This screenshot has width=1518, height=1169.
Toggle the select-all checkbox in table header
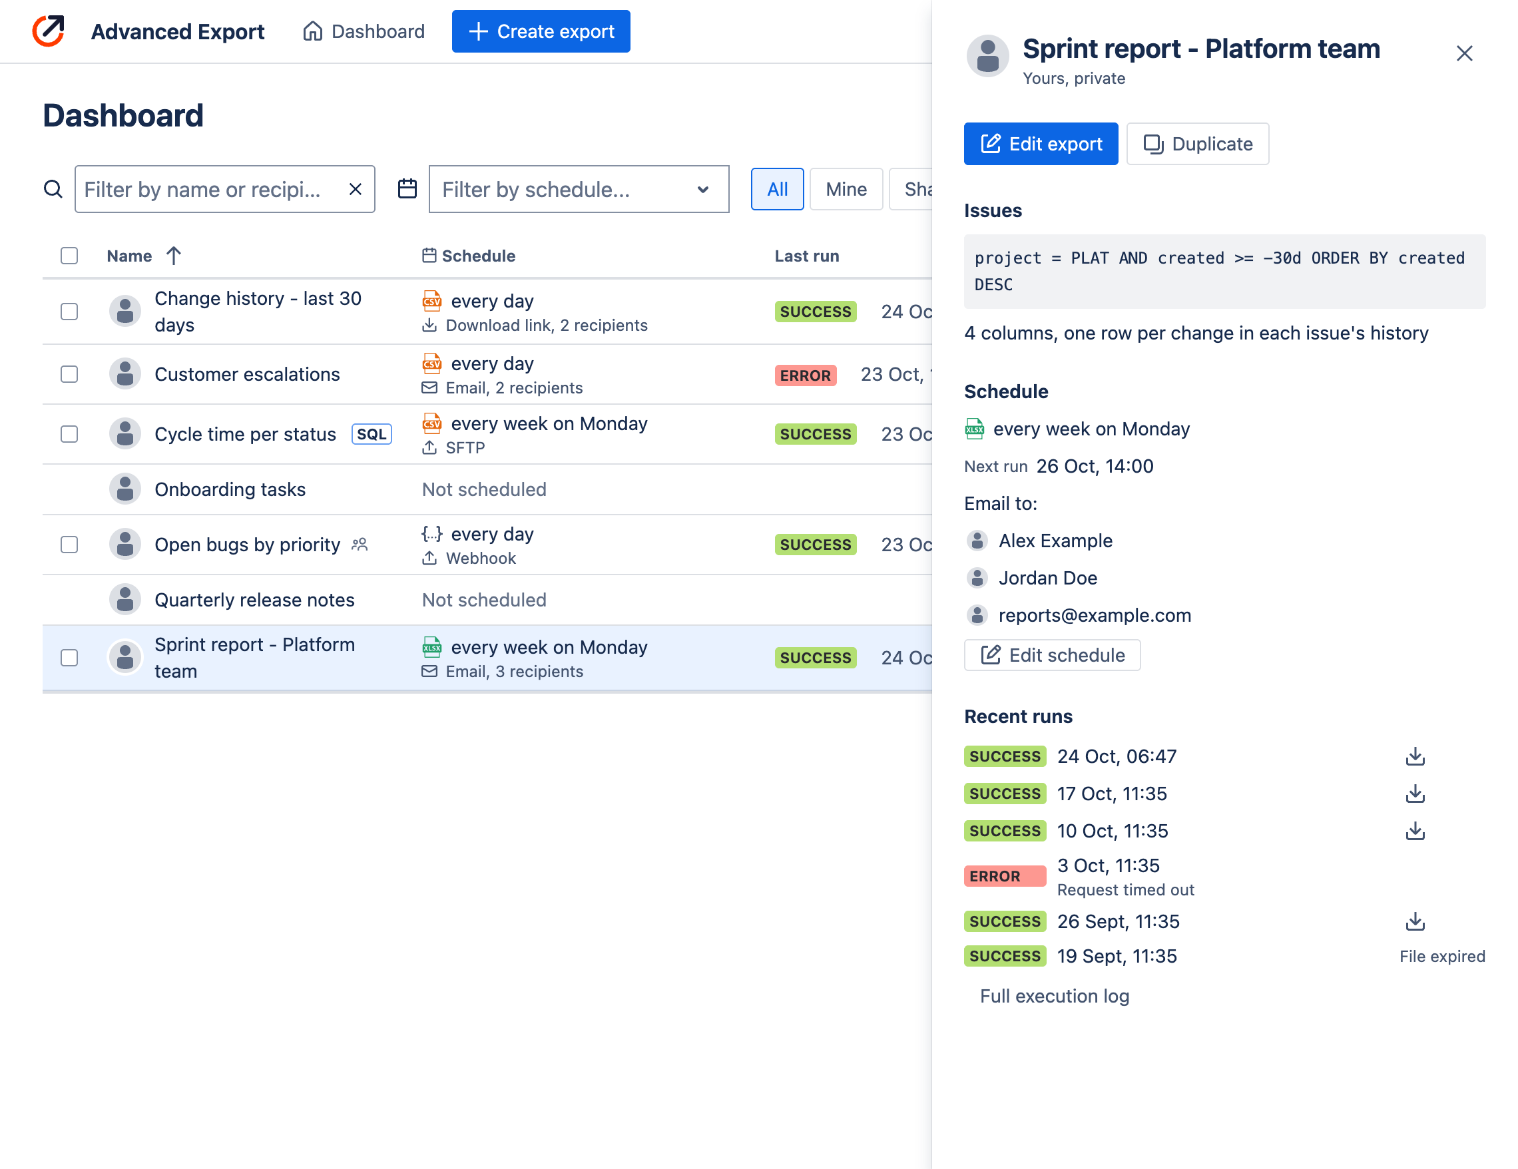click(69, 256)
